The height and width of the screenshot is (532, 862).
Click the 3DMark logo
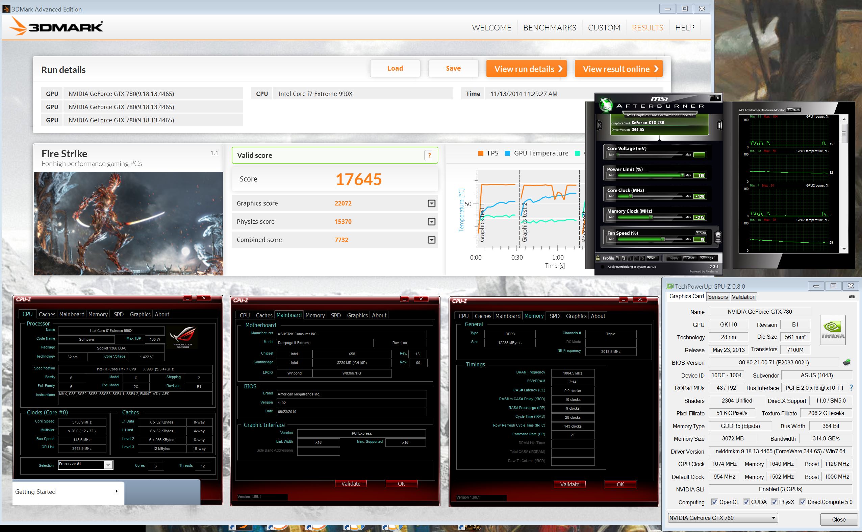click(56, 26)
